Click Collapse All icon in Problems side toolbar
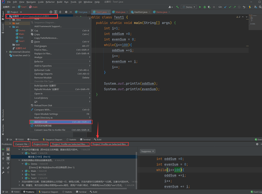The image size is (262, 194). coord(3,159)
